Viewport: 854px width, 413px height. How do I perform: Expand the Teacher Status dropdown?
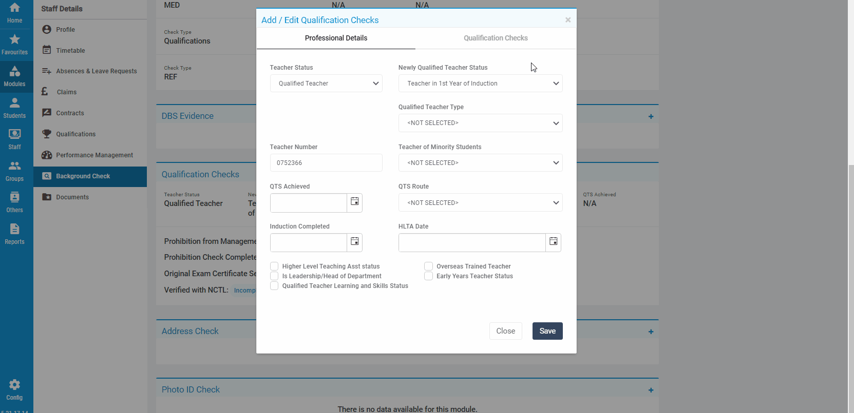coord(326,84)
